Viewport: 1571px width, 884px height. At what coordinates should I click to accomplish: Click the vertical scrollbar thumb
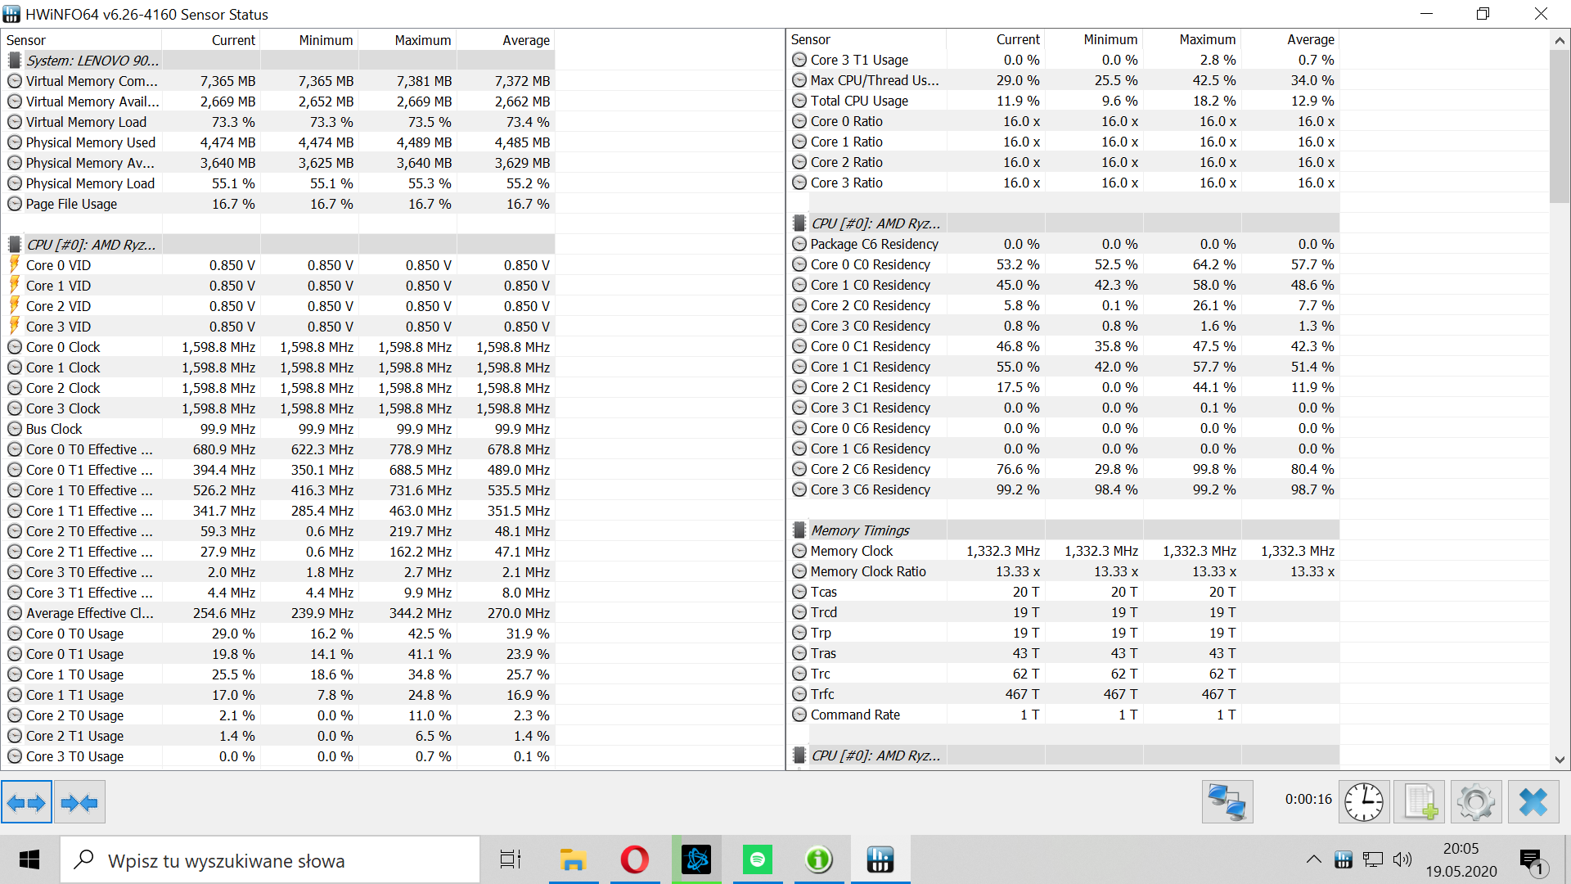tap(1560, 126)
